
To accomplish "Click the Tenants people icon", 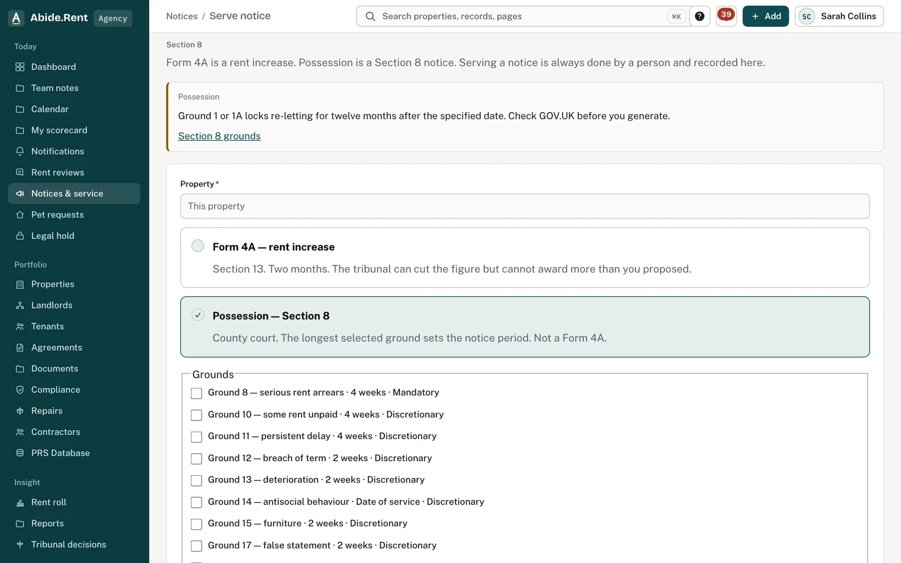I will coord(20,327).
